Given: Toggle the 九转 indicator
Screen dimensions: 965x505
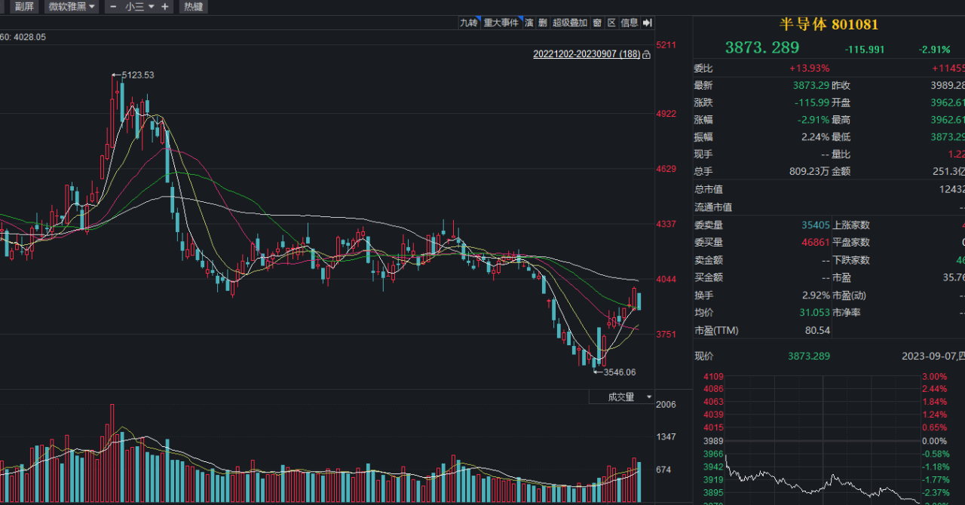Looking at the screenshot, I should (469, 23).
